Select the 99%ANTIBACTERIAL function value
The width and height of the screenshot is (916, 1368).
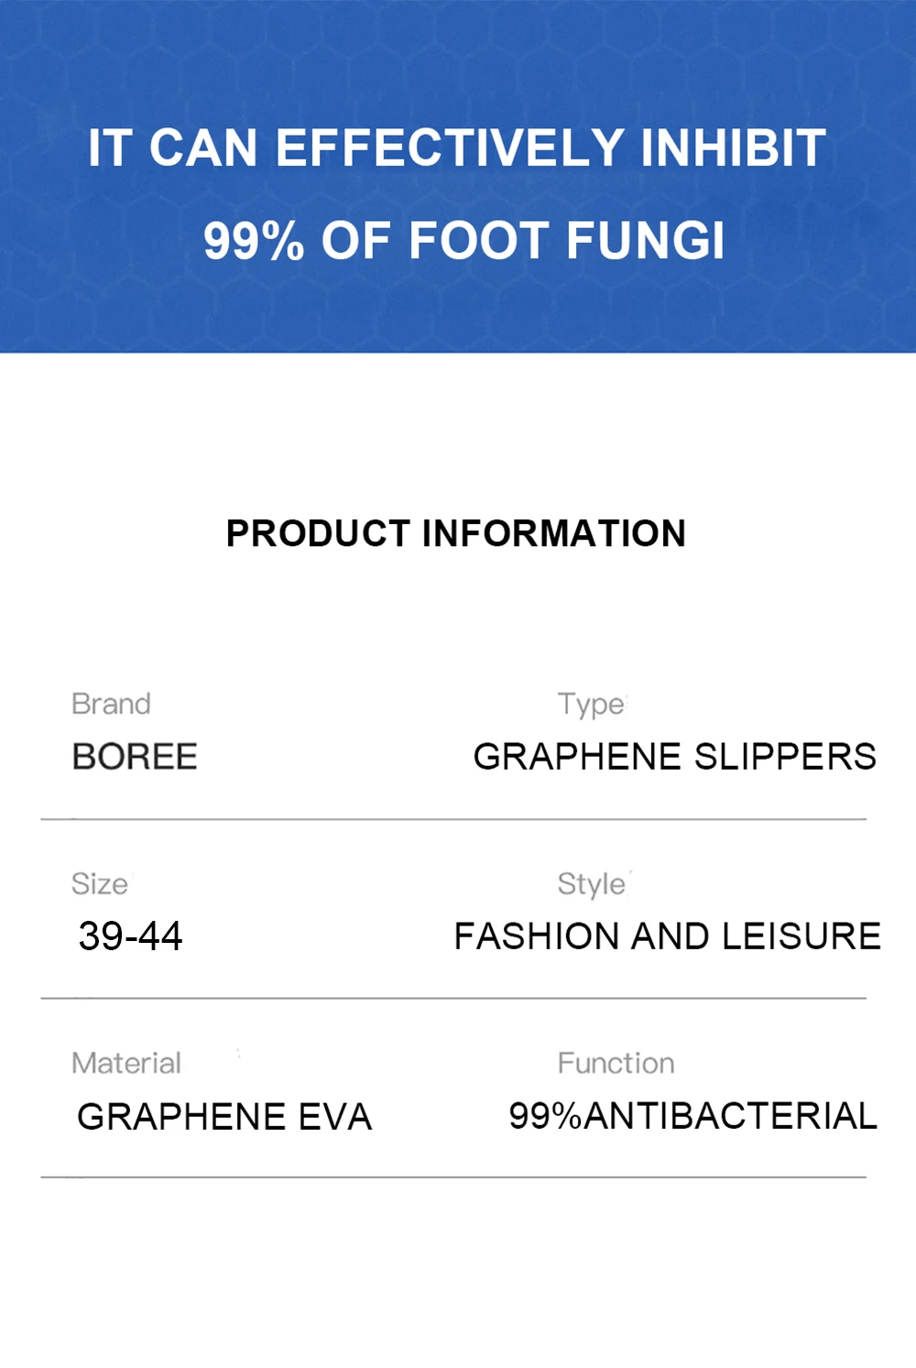click(x=692, y=1116)
